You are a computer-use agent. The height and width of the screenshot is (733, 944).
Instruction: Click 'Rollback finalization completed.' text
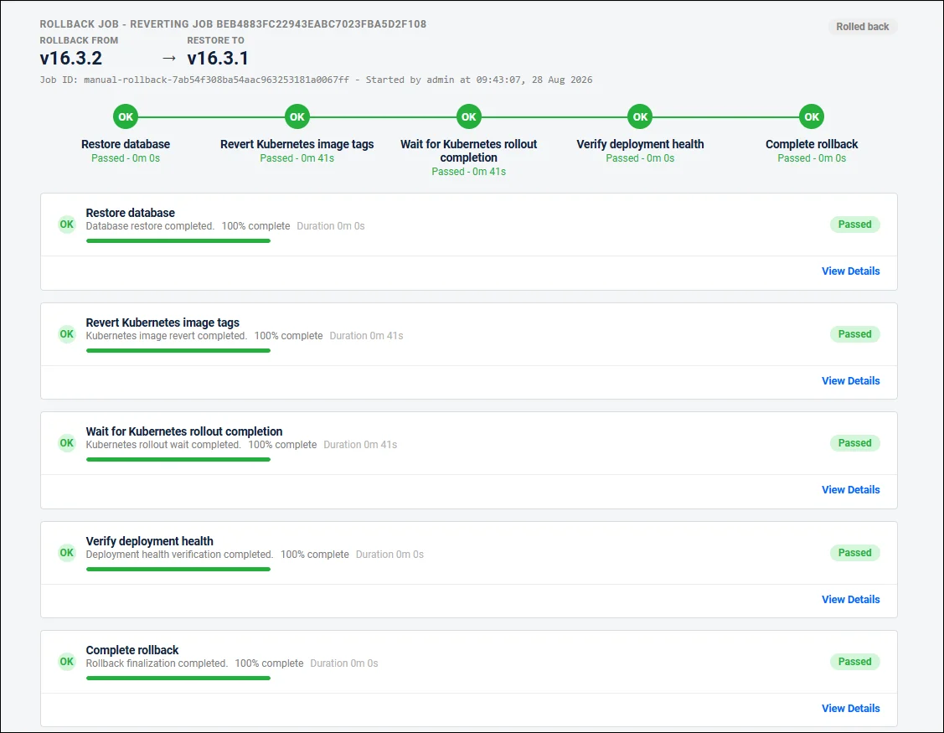click(x=157, y=663)
